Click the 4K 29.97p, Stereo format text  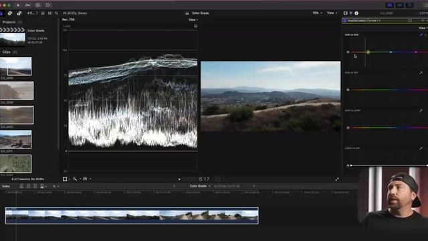[75, 13]
